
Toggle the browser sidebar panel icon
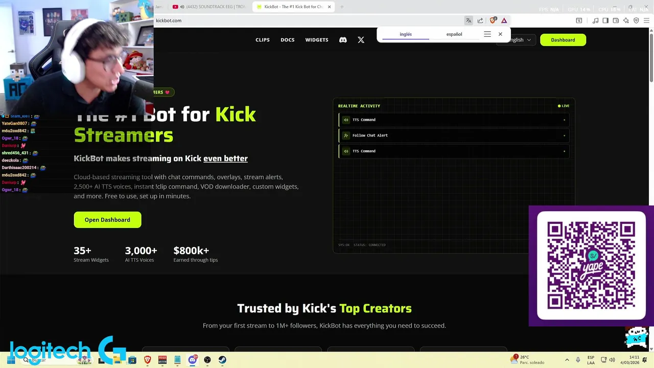tap(605, 20)
